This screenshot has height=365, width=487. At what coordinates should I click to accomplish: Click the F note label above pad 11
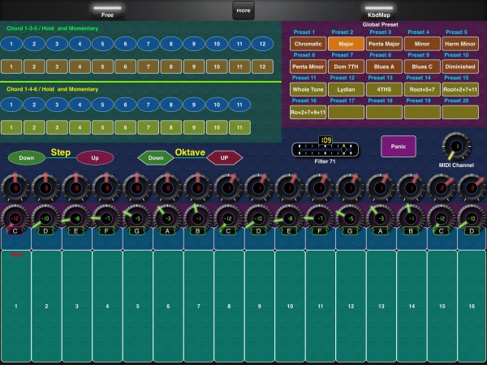tap(320, 231)
